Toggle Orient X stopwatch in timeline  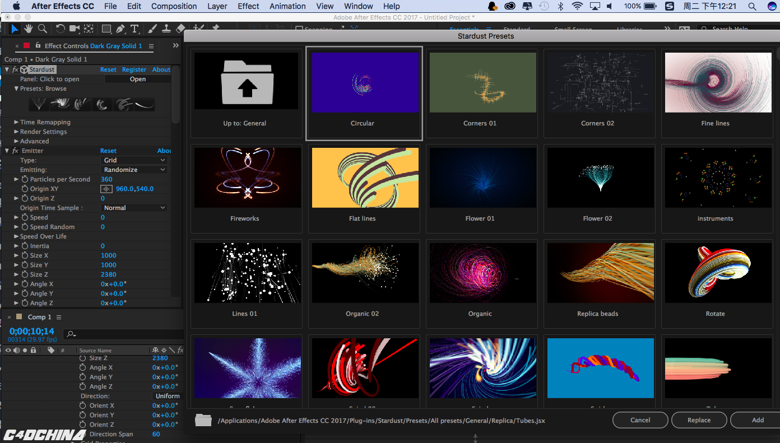click(x=83, y=405)
